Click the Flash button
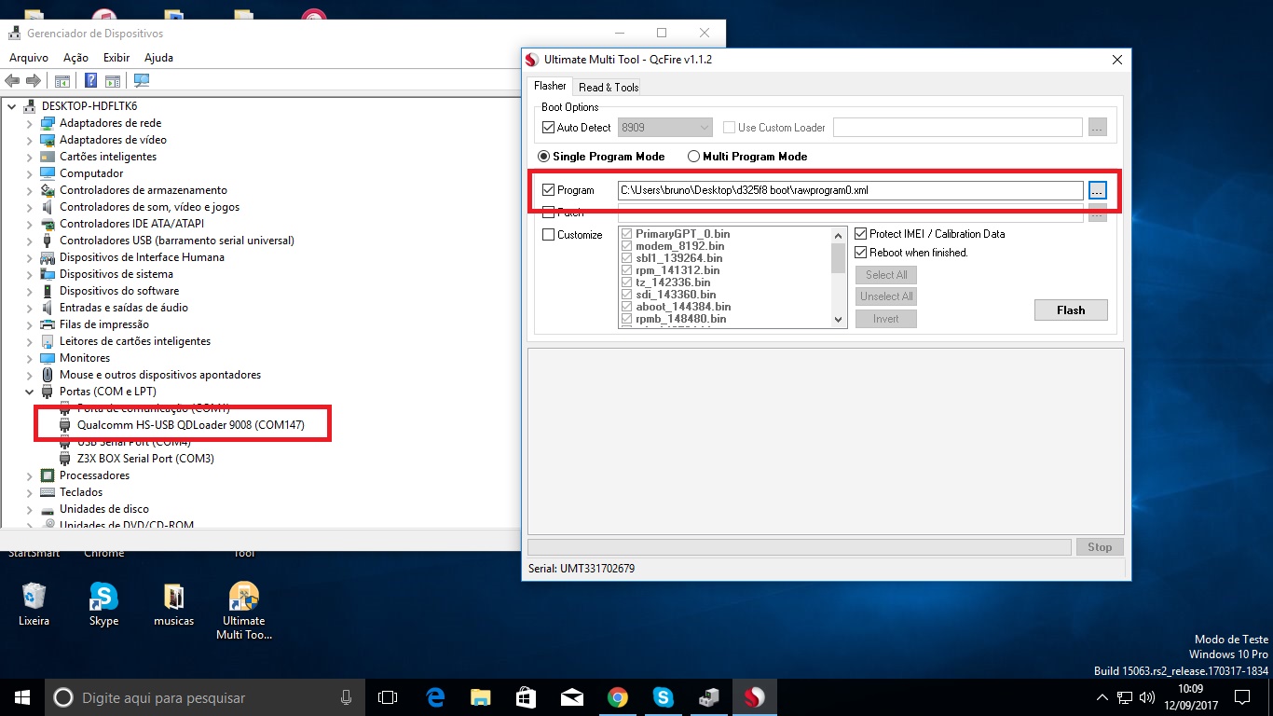This screenshot has width=1273, height=716. pyautogui.click(x=1071, y=310)
